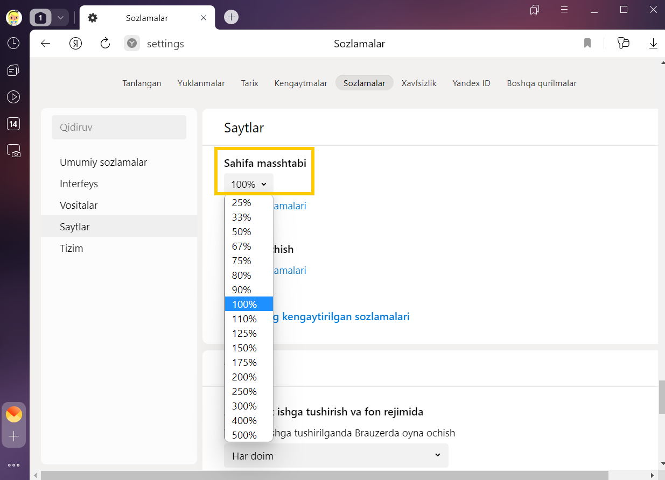Bookmark this page with the bookmark icon

point(587,44)
